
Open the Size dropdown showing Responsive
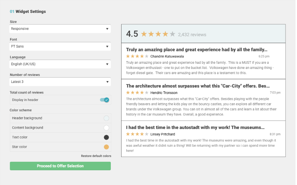click(60, 29)
